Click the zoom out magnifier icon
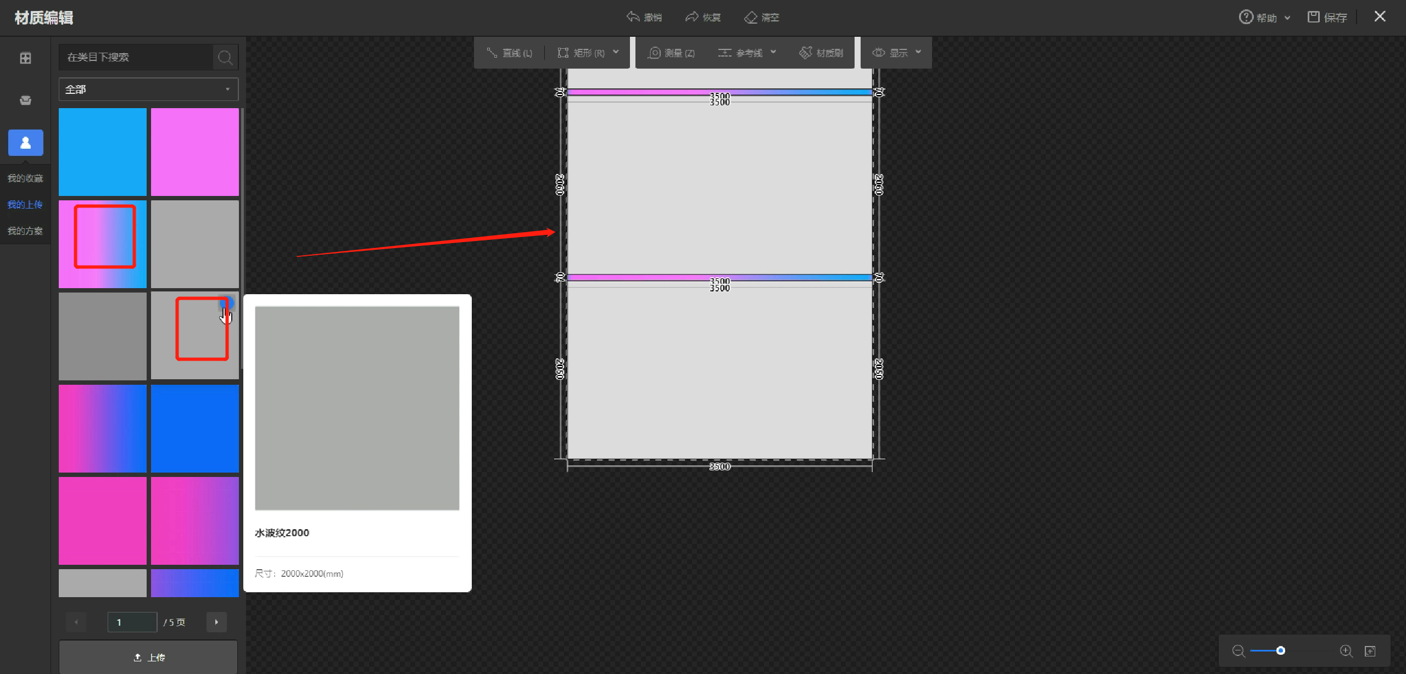This screenshot has height=674, width=1406. point(1238,651)
